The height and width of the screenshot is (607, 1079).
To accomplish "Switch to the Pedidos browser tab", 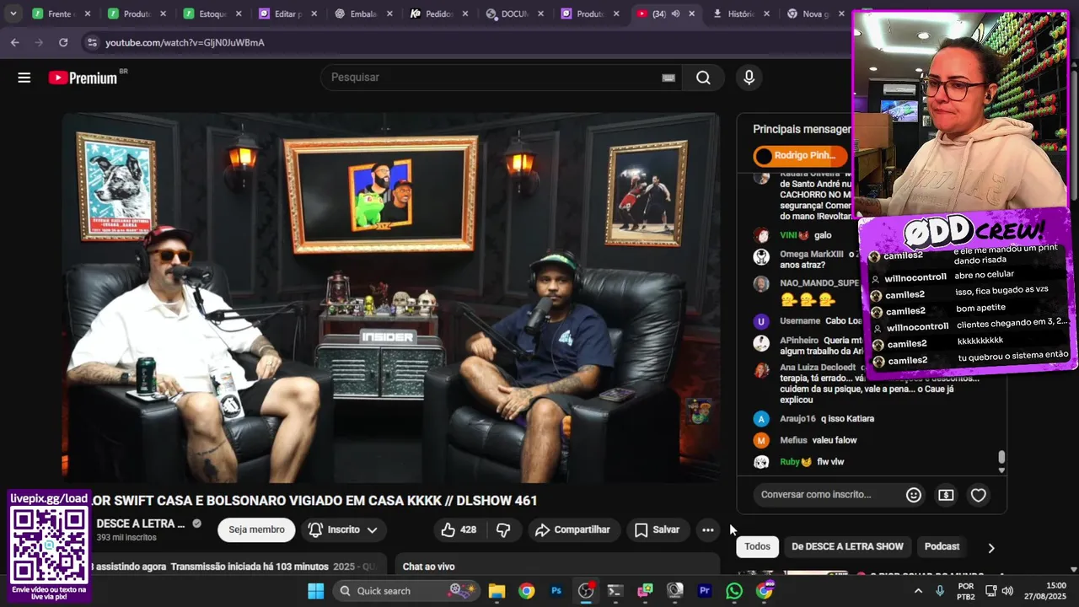I will 440,13.
